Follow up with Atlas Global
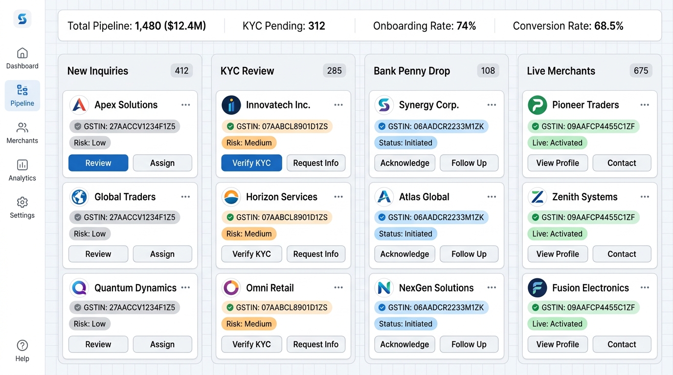This screenshot has width=673, height=375. pyautogui.click(x=469, y=254)
